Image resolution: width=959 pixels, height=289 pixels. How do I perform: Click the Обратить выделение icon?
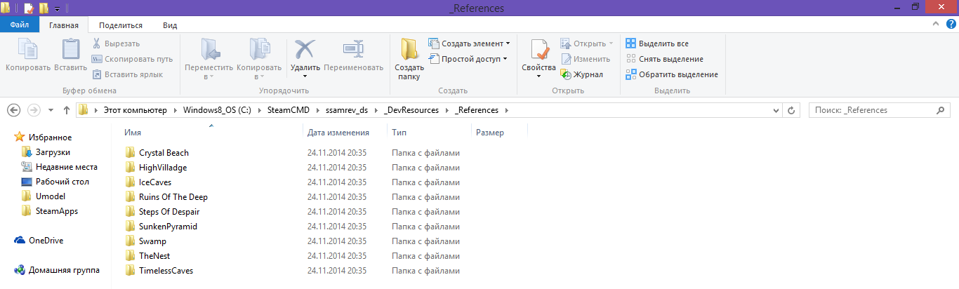631,74
